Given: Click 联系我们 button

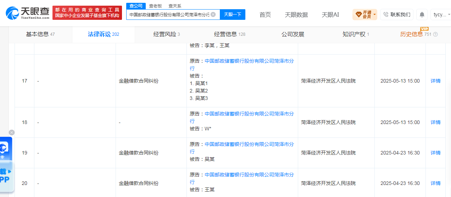Looking at the screenshot, I should coord(396,15).
